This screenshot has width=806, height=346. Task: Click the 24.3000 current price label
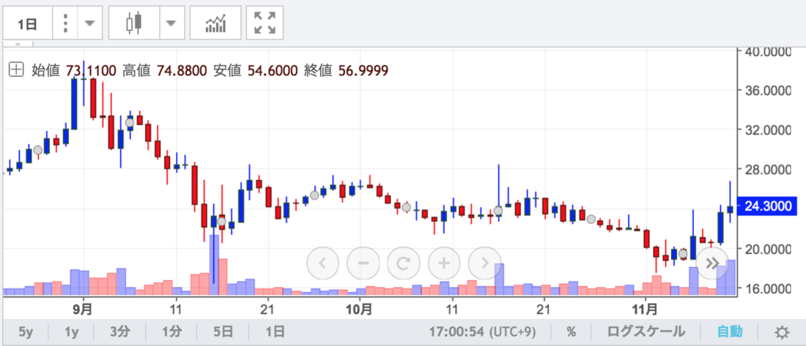[767, 206]
